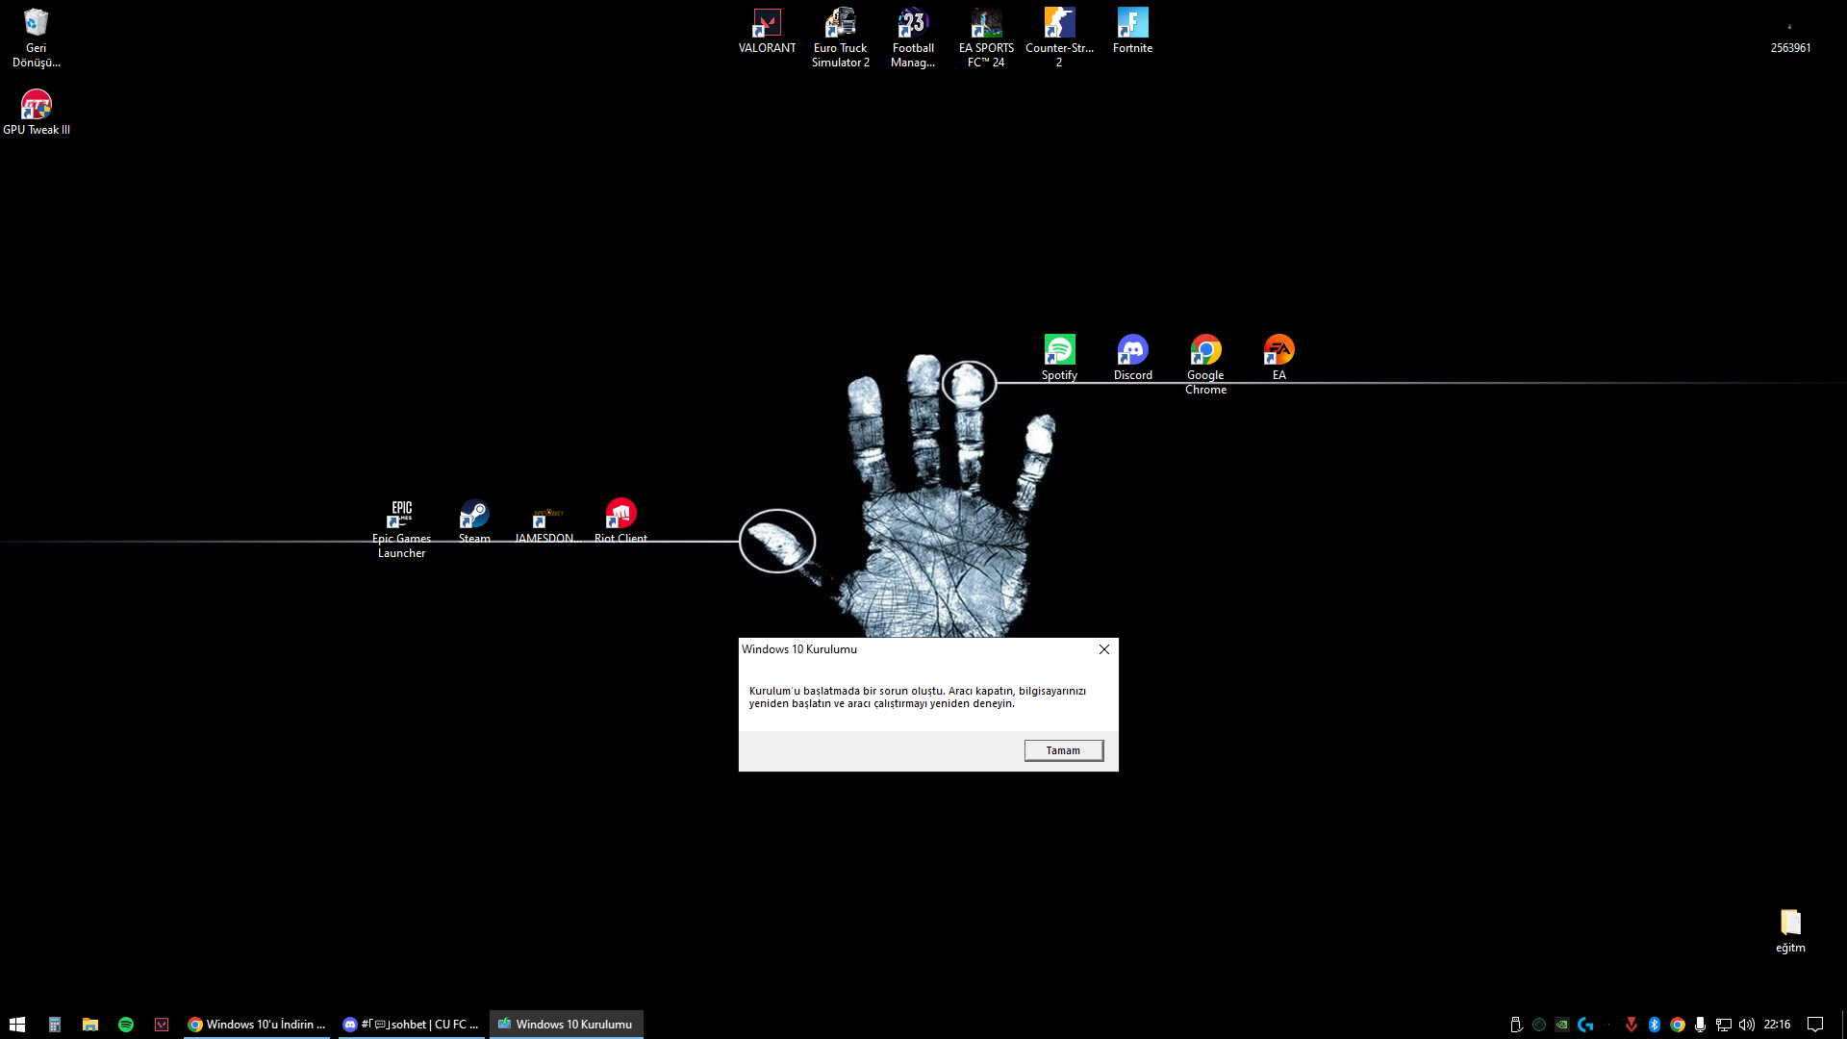
Task: Open the notification action center
Action: point(1815,1025)
